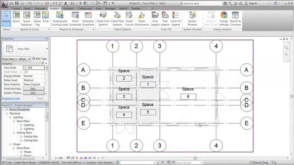Switch to the Collaborate ribbon tab
294x165 pixels.
(x=85, y=9)
